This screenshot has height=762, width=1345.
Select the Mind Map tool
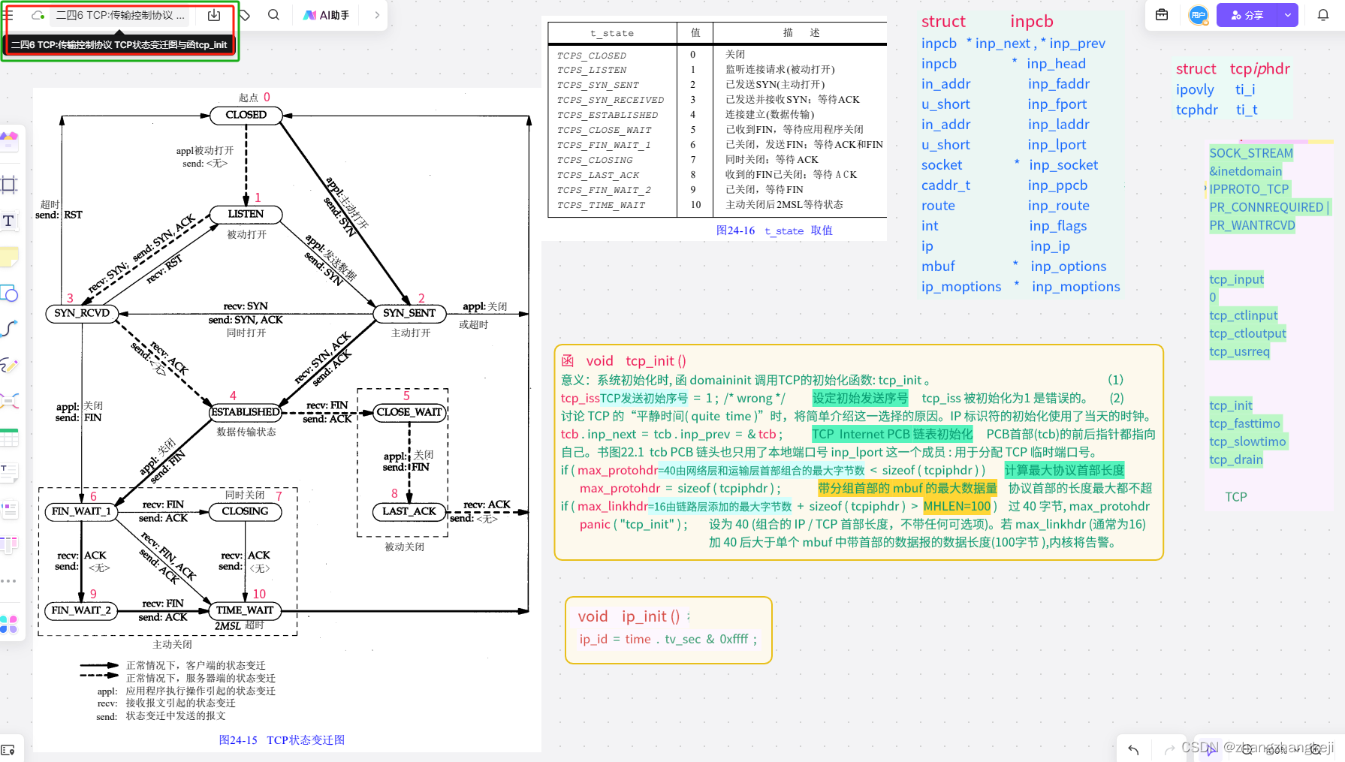coord(9,401)
